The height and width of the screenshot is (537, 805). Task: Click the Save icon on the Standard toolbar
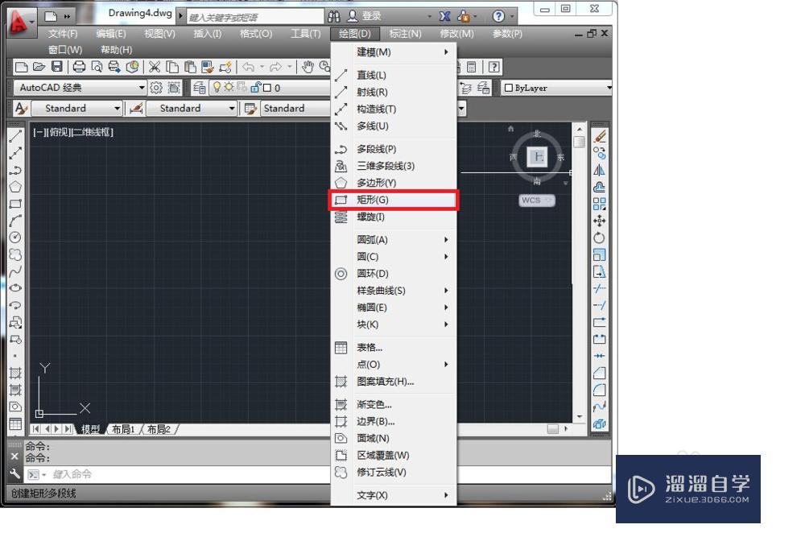pos(57,68)
